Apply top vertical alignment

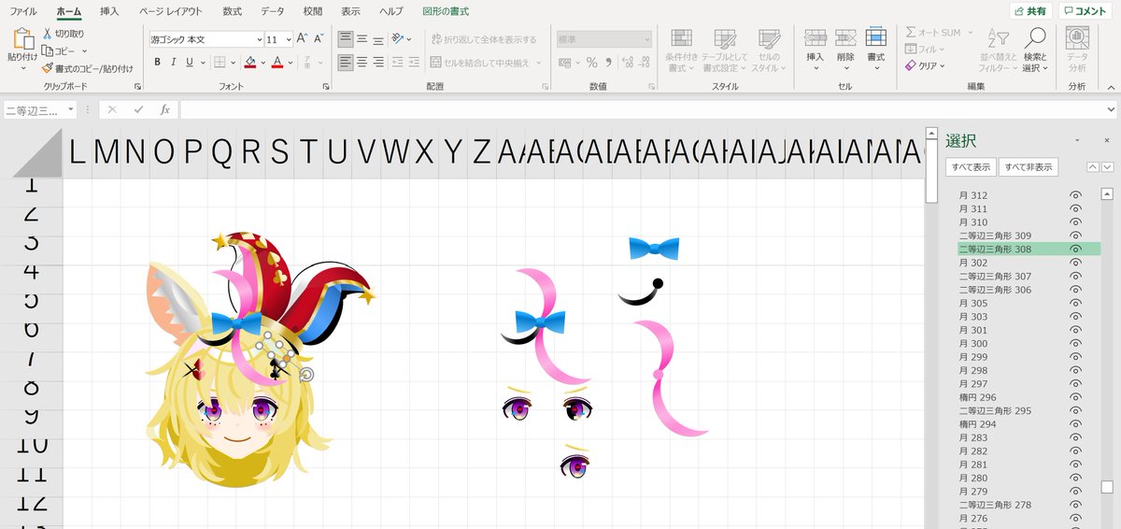pyautogui.click(x=345, y=39)
